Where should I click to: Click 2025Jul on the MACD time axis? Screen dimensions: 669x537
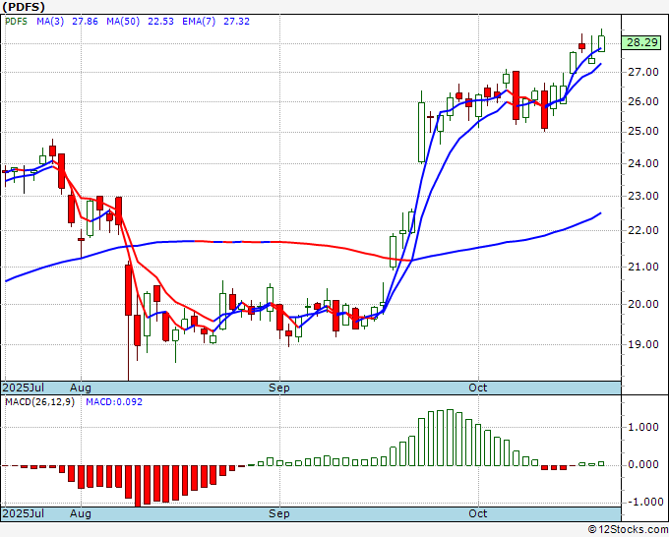point(24,513)
